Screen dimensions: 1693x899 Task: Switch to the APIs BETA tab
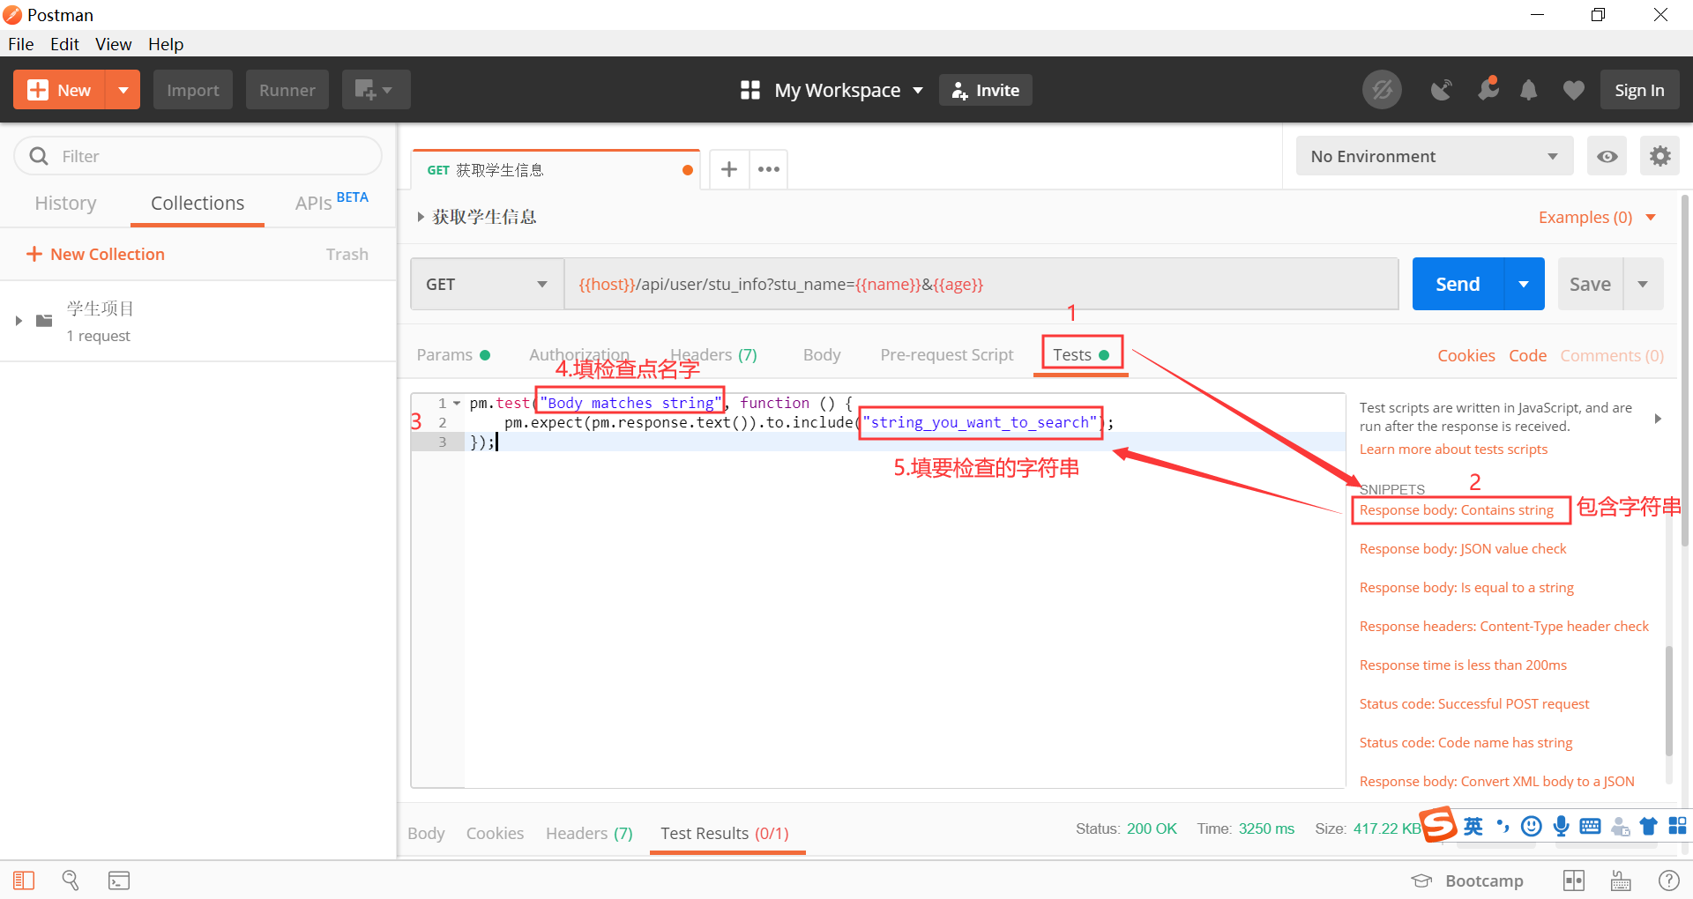pyautogui.click(x=332, y=202)
